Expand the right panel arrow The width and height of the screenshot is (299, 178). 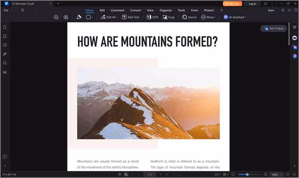click(x=294, y=166)
